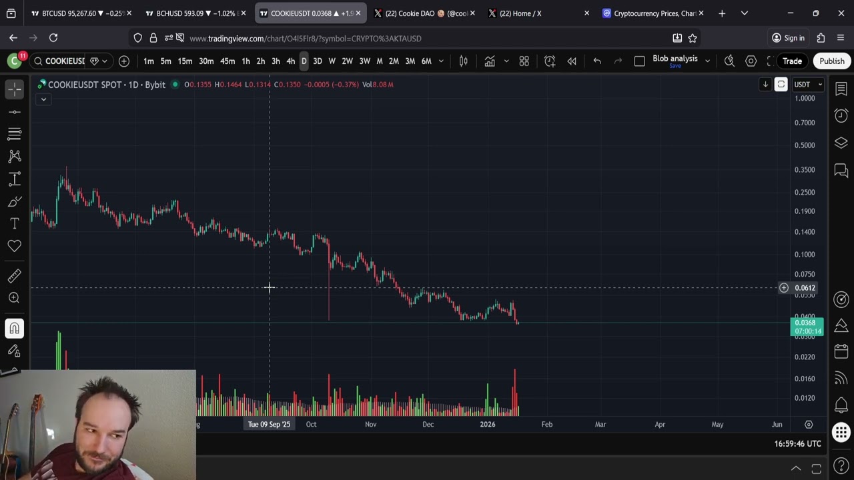Click Sign in button in browser toolbar

coord(788,38)
